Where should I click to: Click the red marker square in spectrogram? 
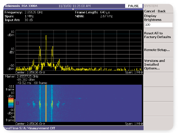(x=17, y=103)
